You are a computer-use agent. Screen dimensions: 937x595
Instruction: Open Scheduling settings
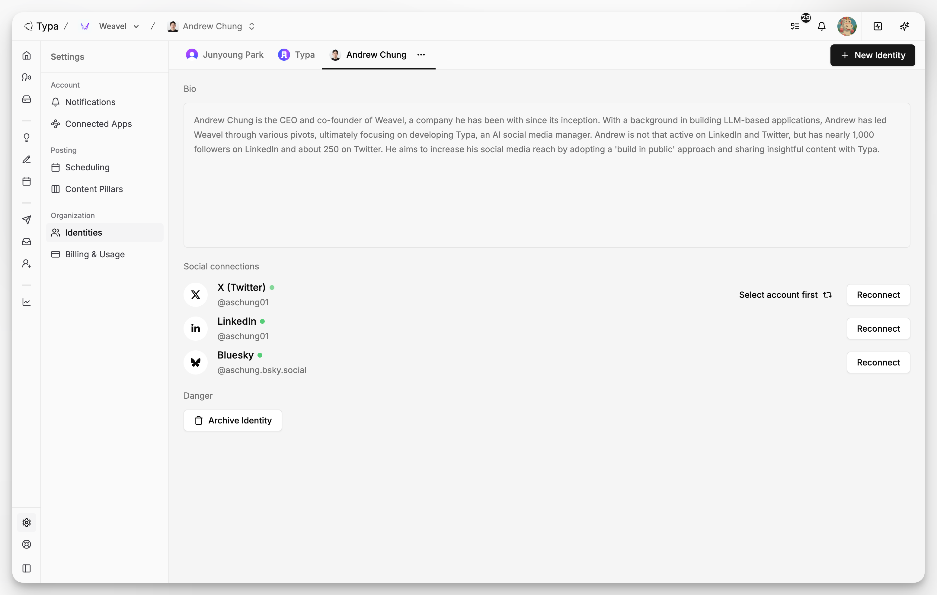click(x=105, y=167)
